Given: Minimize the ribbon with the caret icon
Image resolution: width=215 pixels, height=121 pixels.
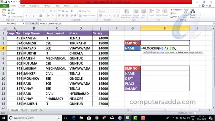Looking at the screenshot, I should tap(200, 6).
